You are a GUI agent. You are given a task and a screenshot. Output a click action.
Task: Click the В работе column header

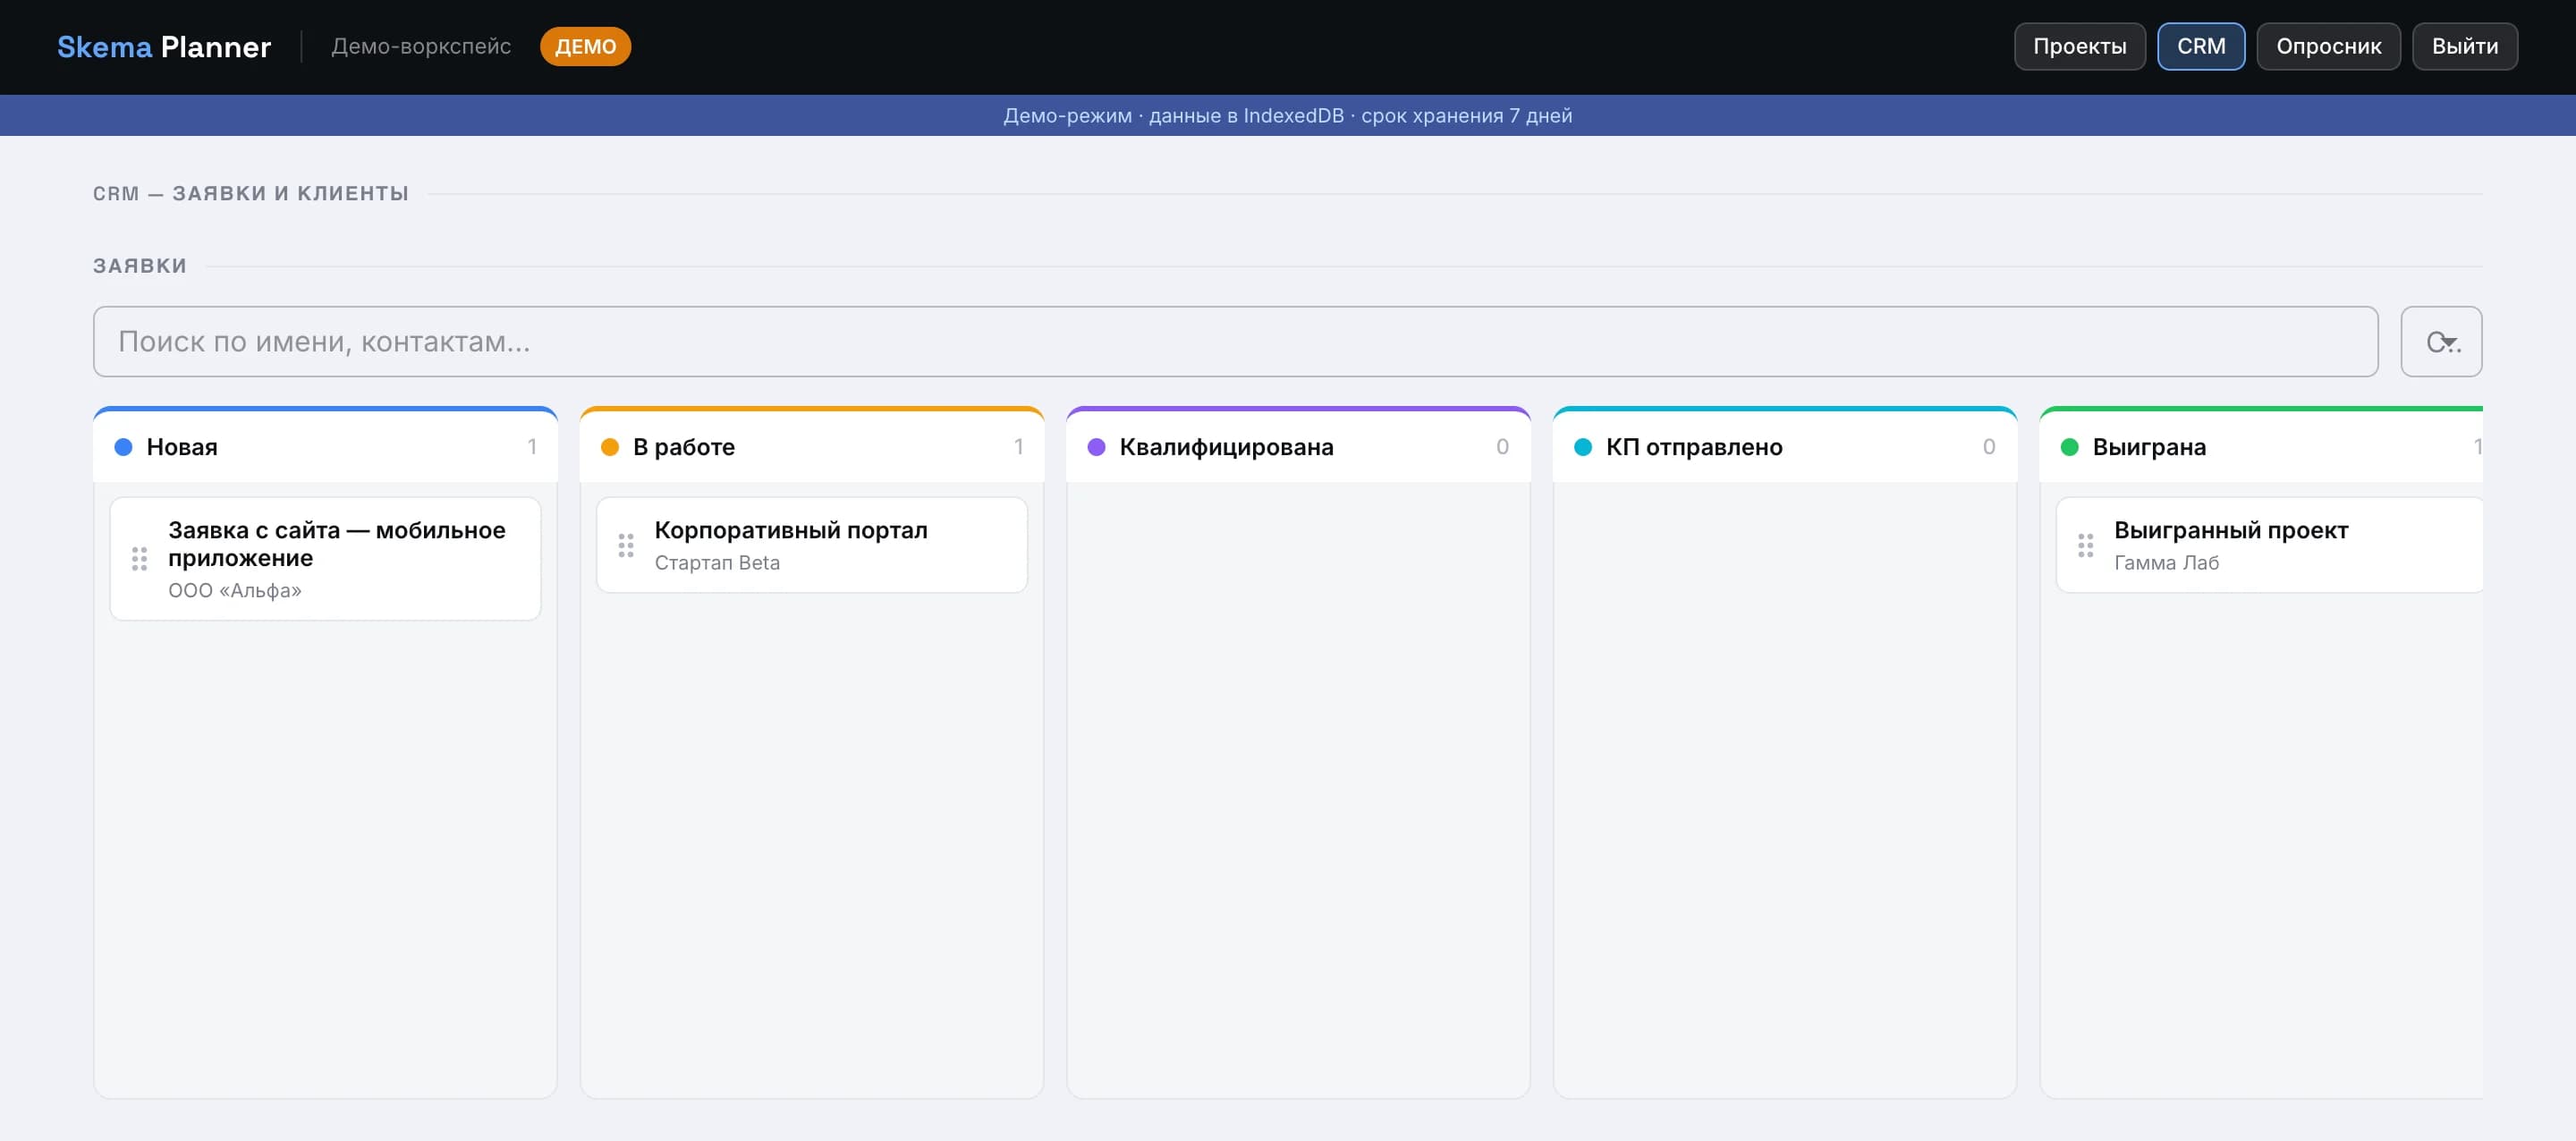(x=812, y=447)
